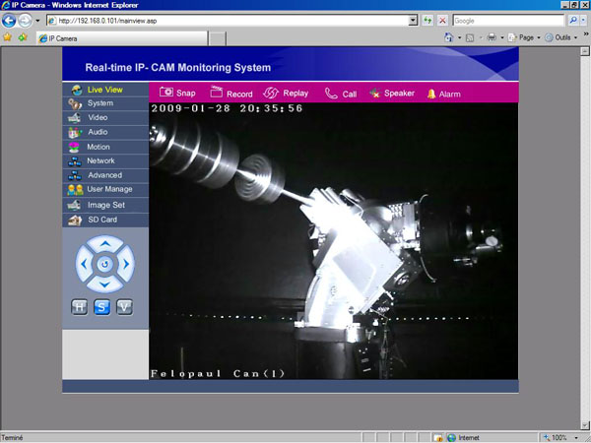Pan camera left with the left arrow

tap(84, 265)
